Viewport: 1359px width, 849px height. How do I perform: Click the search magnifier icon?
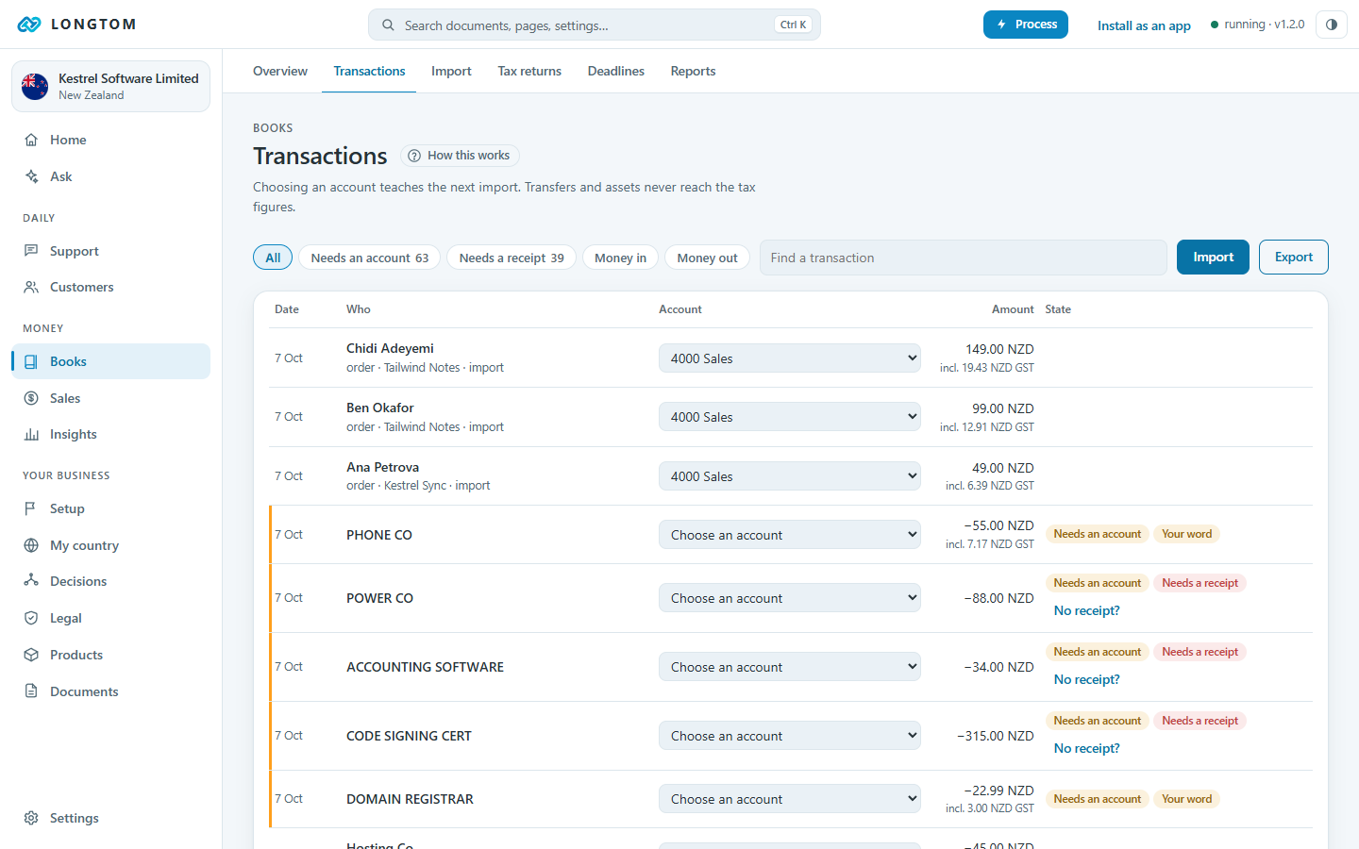[388, 25]
